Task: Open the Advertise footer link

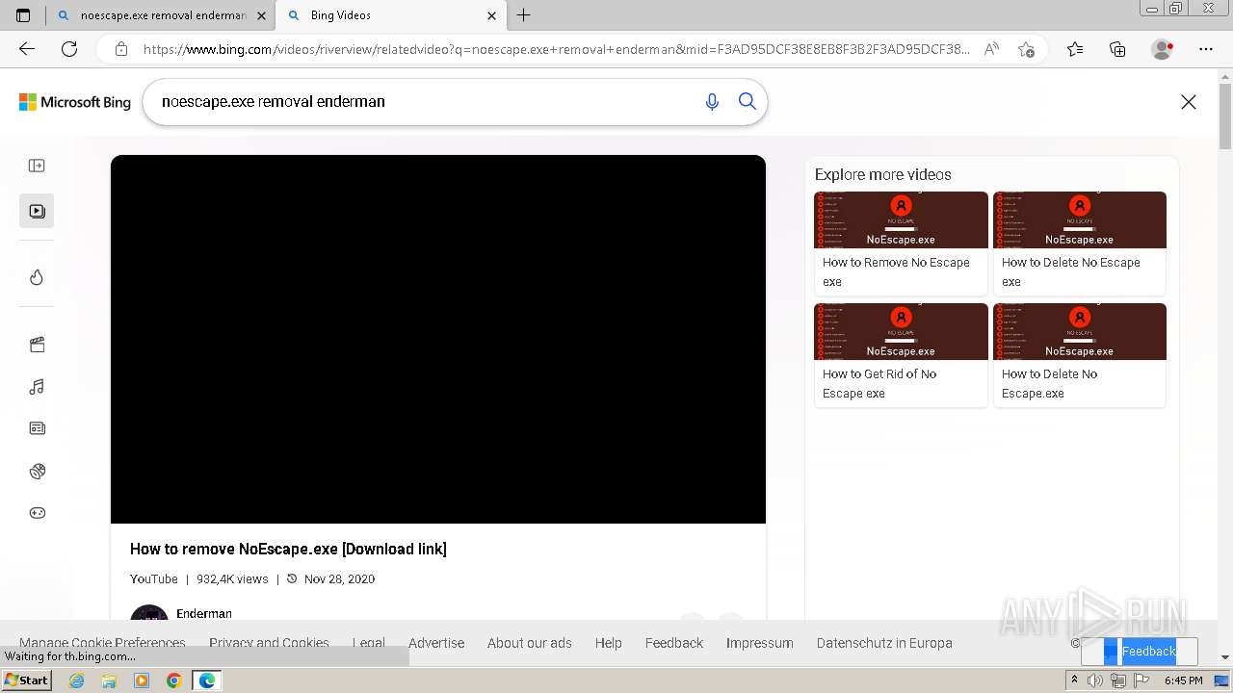Action: (436, 643)
